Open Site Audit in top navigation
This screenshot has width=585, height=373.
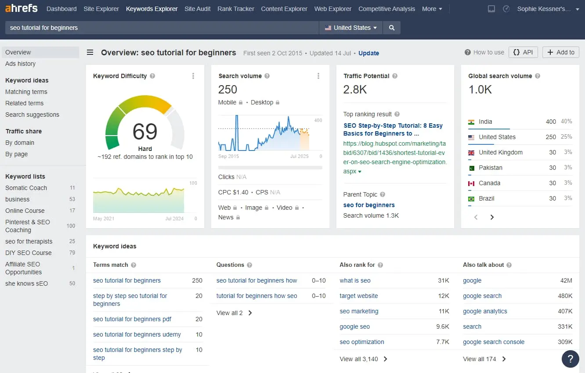(198, 9)
